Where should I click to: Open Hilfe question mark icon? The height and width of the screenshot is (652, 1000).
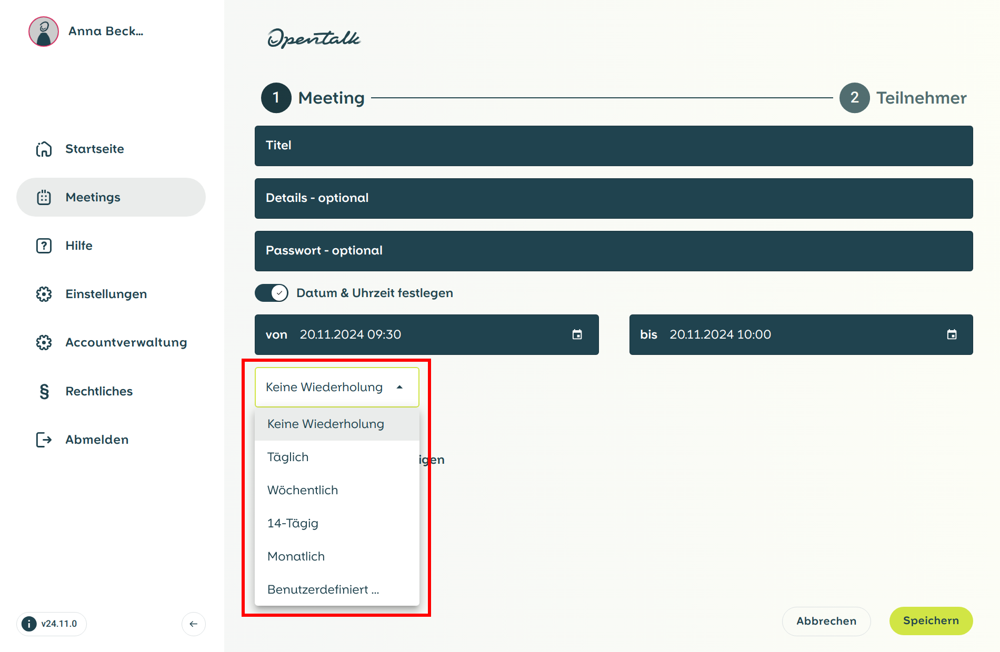44,246
